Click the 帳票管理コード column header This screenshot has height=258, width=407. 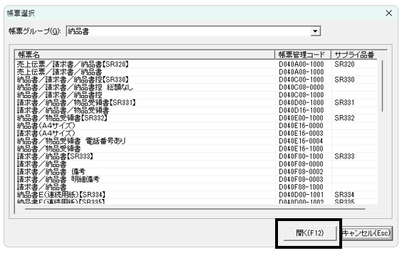303,55
